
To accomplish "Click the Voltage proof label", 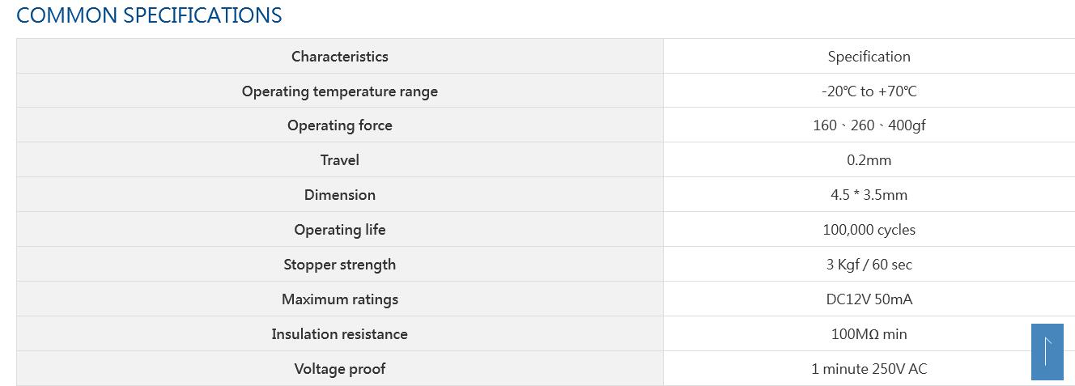I will [340, 369].
